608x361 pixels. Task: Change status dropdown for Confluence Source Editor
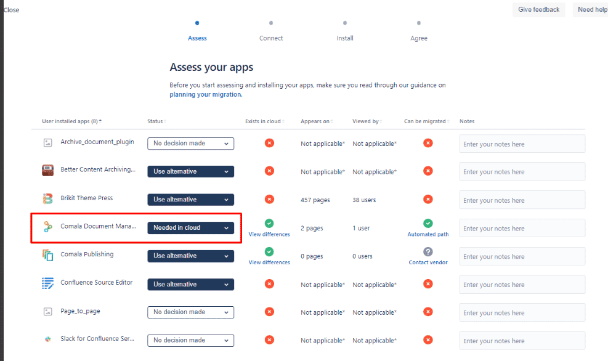[x=190, y=284]
